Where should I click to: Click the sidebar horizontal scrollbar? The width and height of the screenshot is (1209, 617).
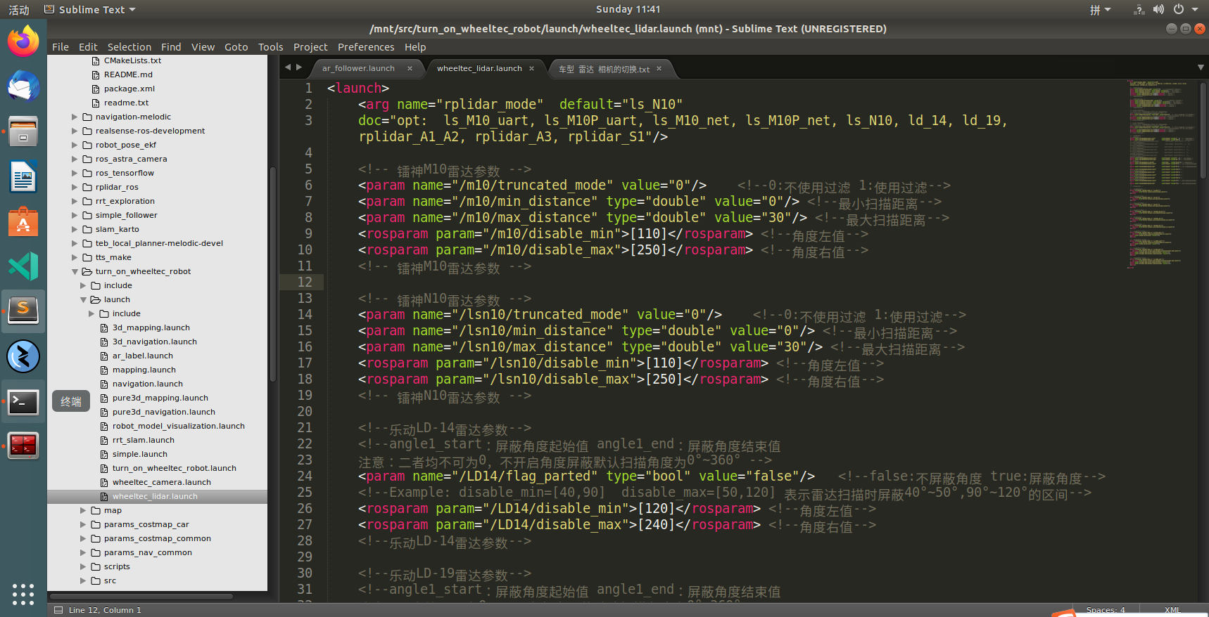(x=141, y=597)
